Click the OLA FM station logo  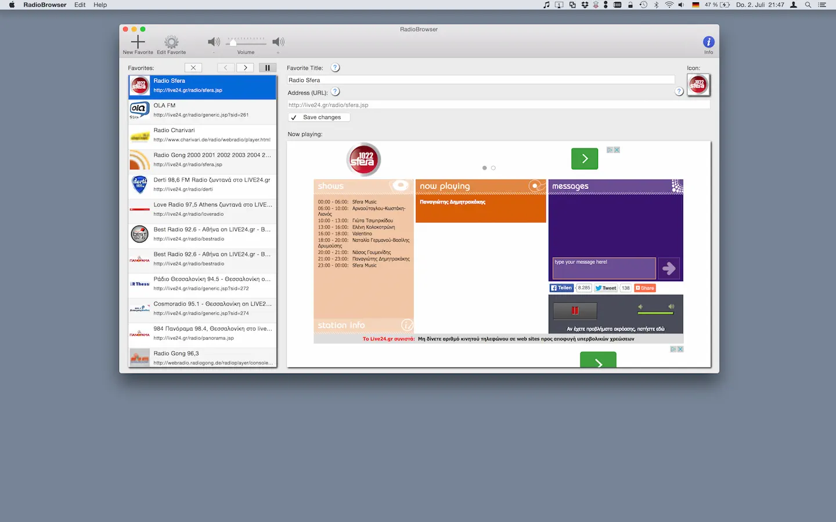click(139, 110)
